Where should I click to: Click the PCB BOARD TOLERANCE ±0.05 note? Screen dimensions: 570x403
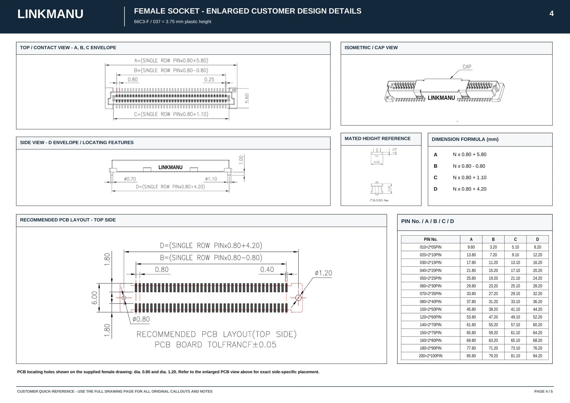215,345
